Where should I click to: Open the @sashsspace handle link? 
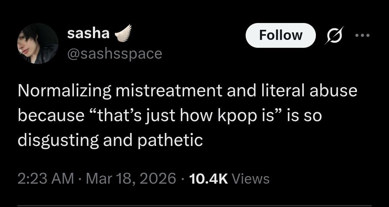(115, 54)
